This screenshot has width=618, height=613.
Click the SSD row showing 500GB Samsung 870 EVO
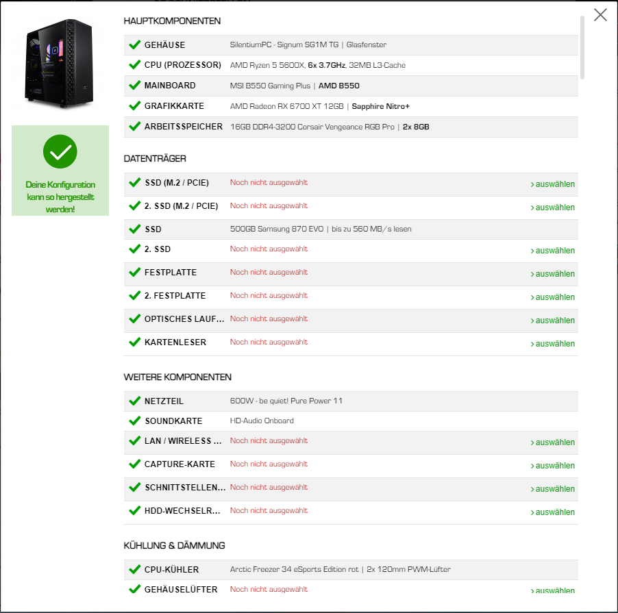click(351, 229)
